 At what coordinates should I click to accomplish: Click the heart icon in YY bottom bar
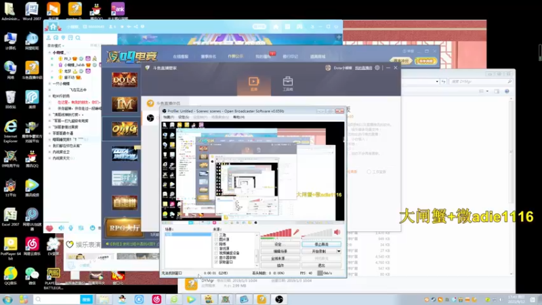[x=49, y=228]
